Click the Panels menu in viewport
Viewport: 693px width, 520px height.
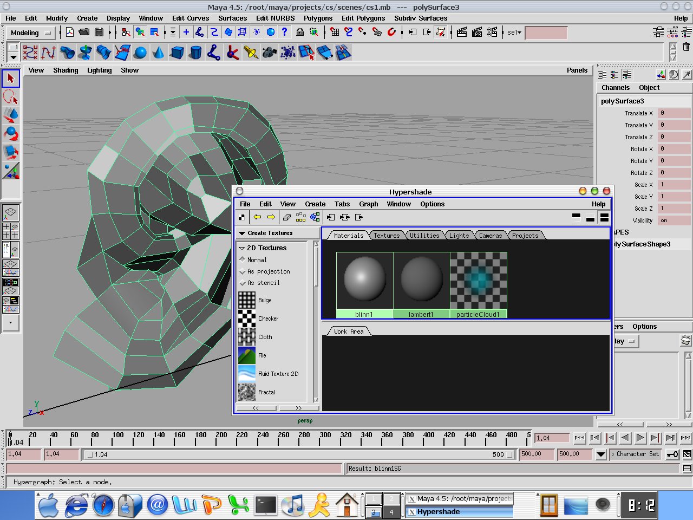577,70
